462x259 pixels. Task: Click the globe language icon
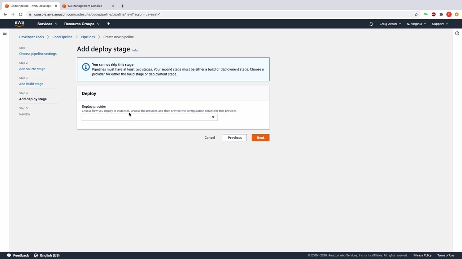36,255
